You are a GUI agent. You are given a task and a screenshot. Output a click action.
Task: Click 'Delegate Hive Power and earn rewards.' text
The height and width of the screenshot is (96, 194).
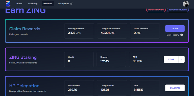(28, 91)
